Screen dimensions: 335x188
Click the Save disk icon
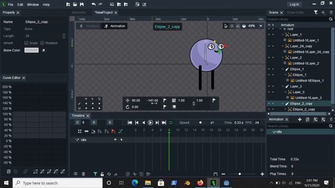pyautogui.click(x=82, y=4)
